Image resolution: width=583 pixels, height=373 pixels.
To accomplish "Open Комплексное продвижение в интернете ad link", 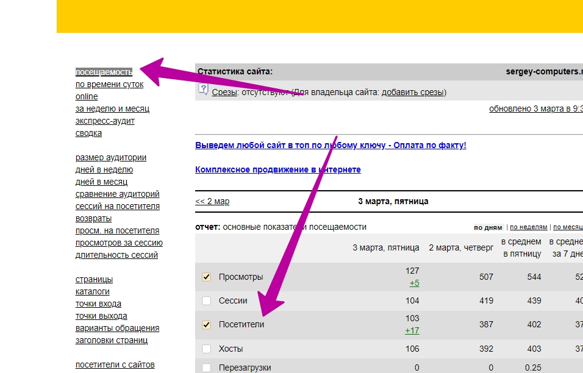I will click(x=277, y=170).
